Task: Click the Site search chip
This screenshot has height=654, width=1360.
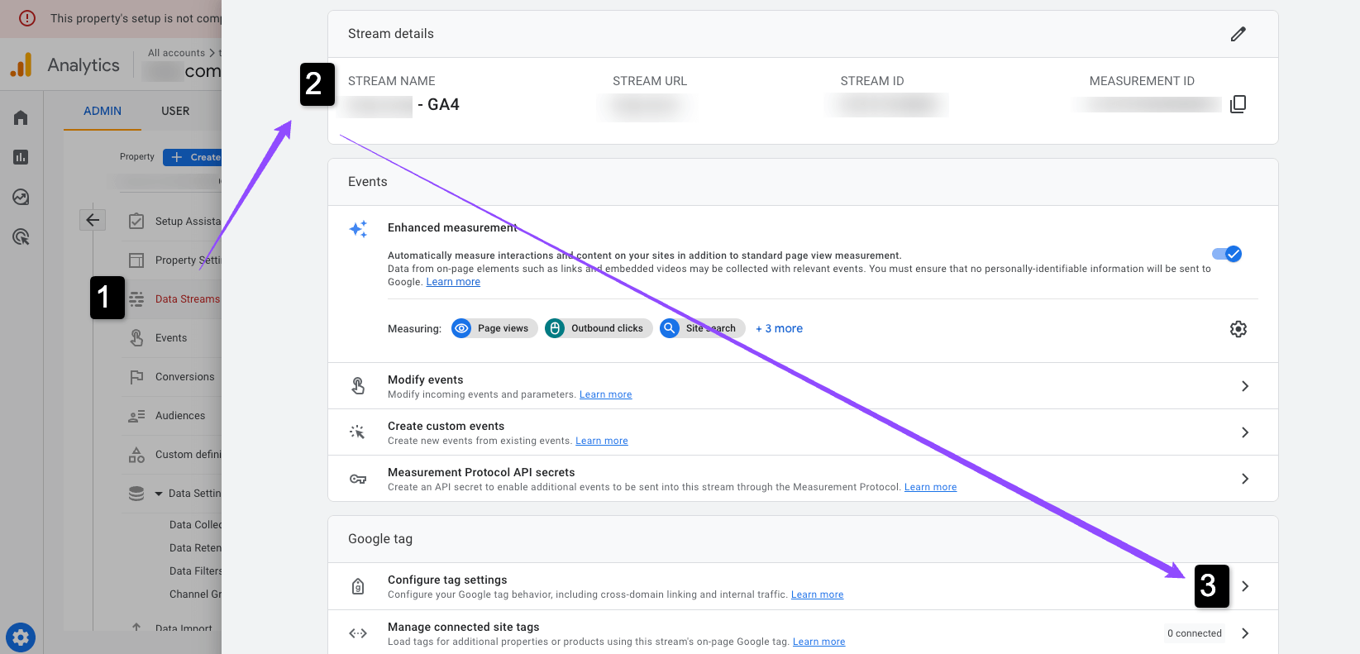Action: tap(703, 328)
